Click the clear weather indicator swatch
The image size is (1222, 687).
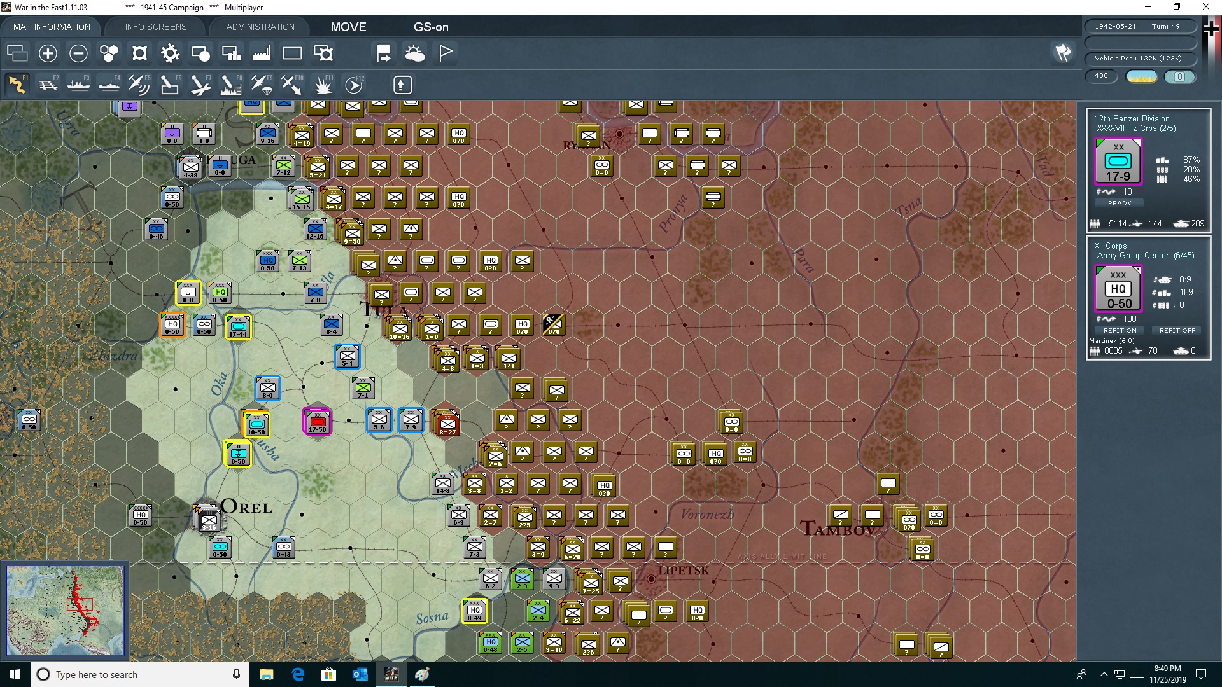point(1141,76)
